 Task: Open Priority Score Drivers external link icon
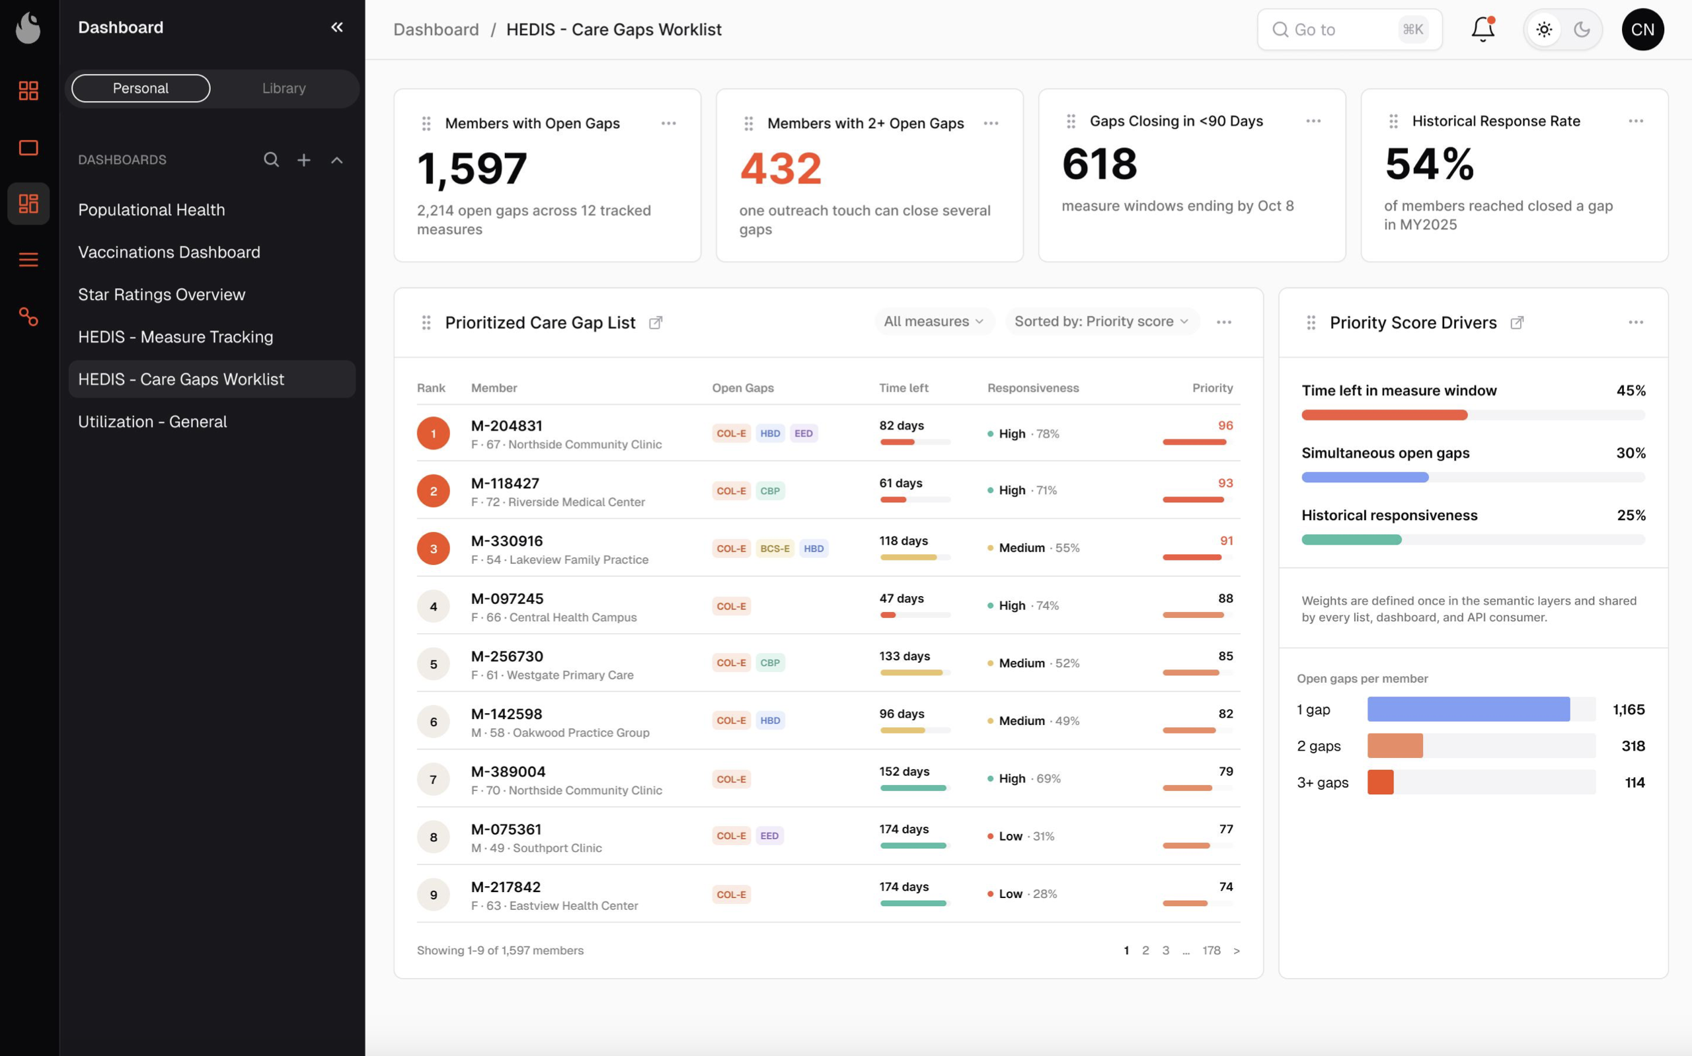click(x=1517, y=322)
